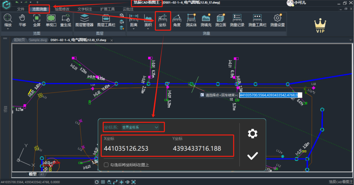Toggle object snap in status bar
Screen dimensions: 354x185
pos(122,182)
